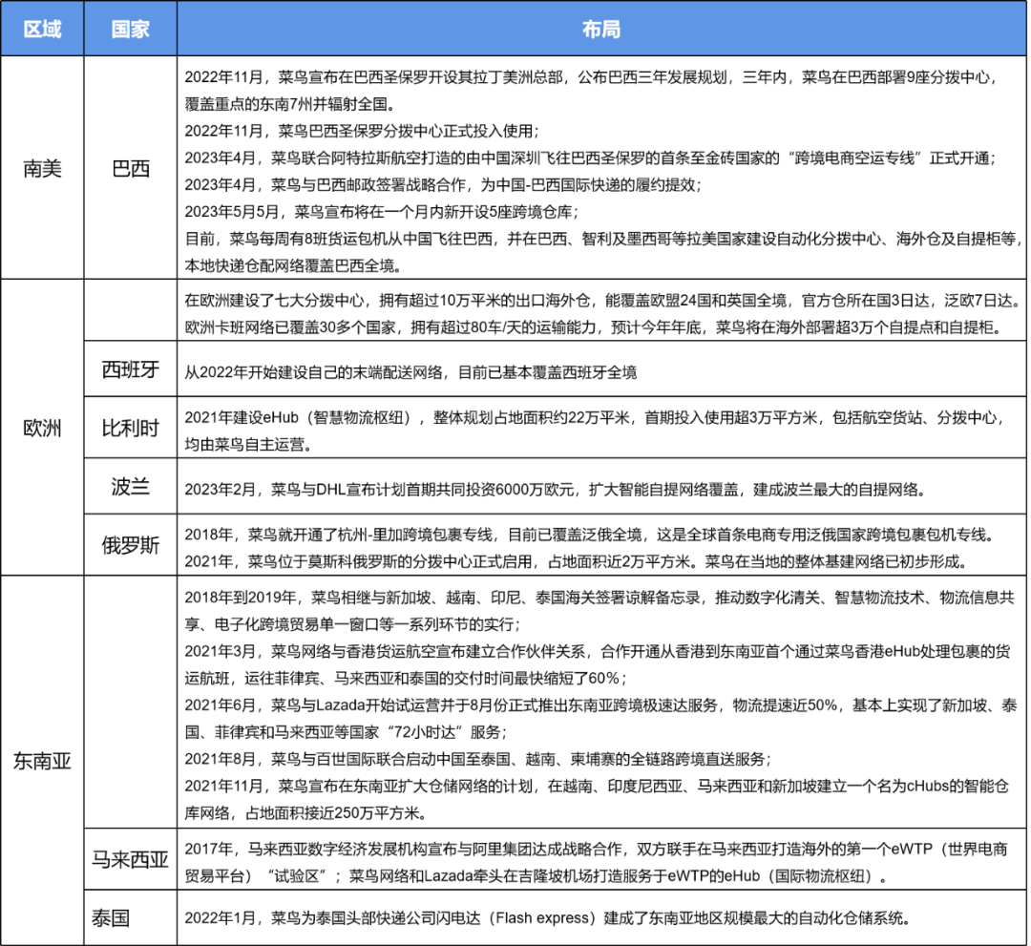
Task: Select the 西班牙 country cell
Action: coord(130,369)
